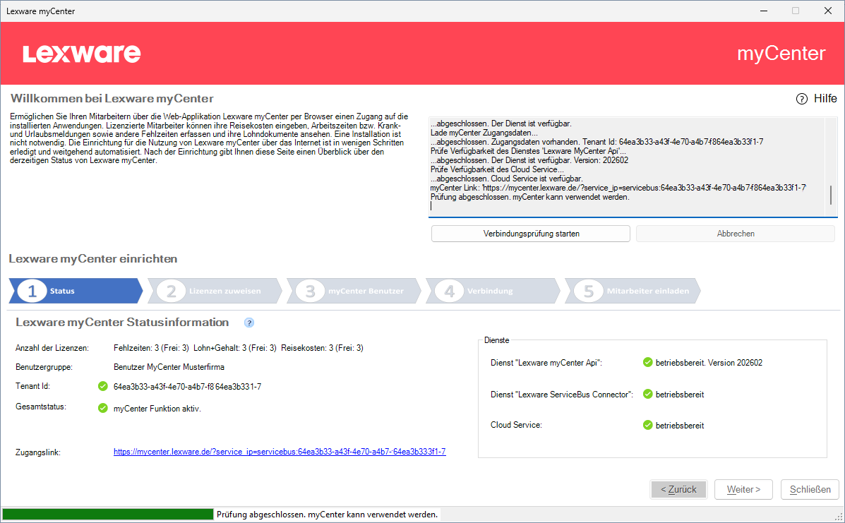Click the blue help icon beside Statusinformation
Screen dimensions: 845x523
tap(248, 323)
